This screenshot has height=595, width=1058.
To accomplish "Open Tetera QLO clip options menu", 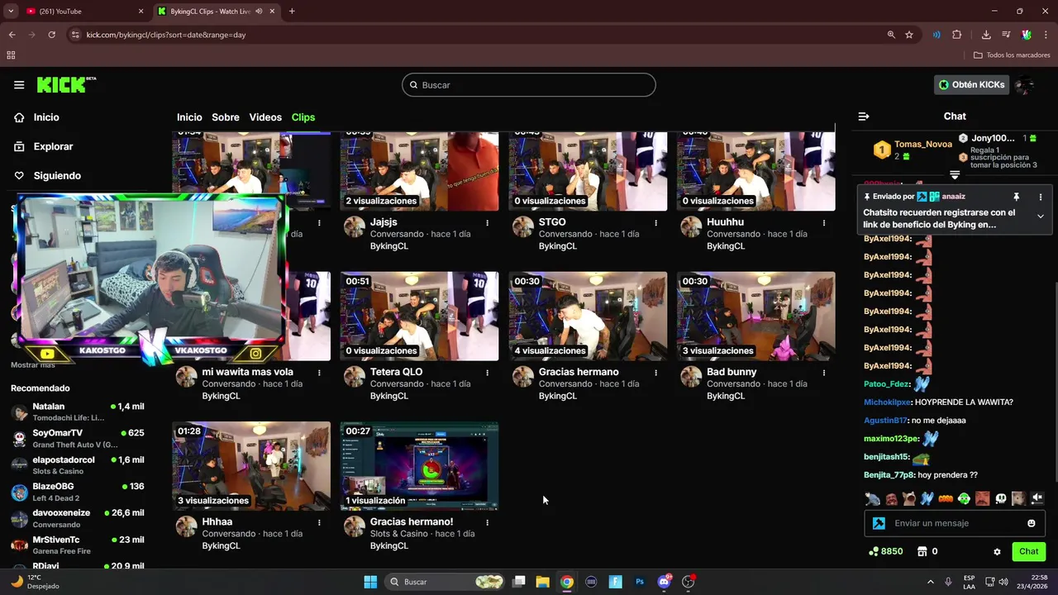I will pyautogui.click(x=487, y=372).
